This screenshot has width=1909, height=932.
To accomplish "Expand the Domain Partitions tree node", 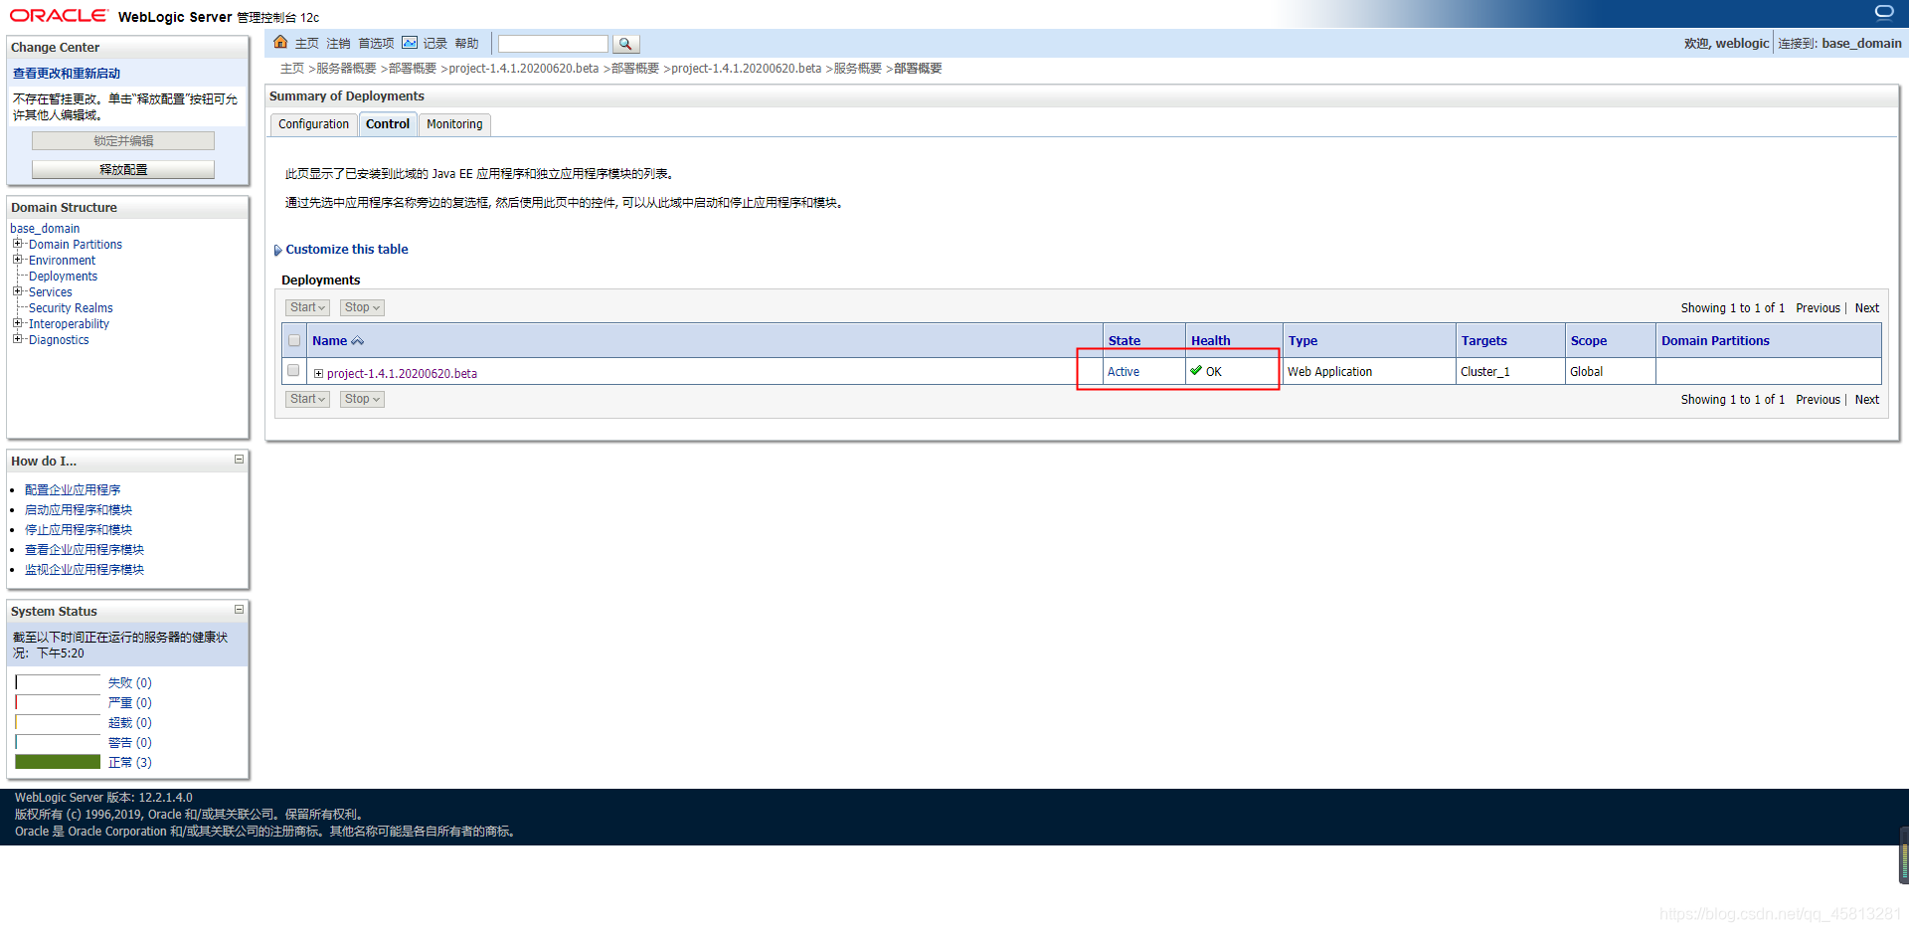I will [x=18, y=244].
